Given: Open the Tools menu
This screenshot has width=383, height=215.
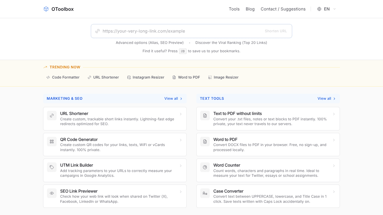Looking at the screenshot, I should [x=234, y=9].
